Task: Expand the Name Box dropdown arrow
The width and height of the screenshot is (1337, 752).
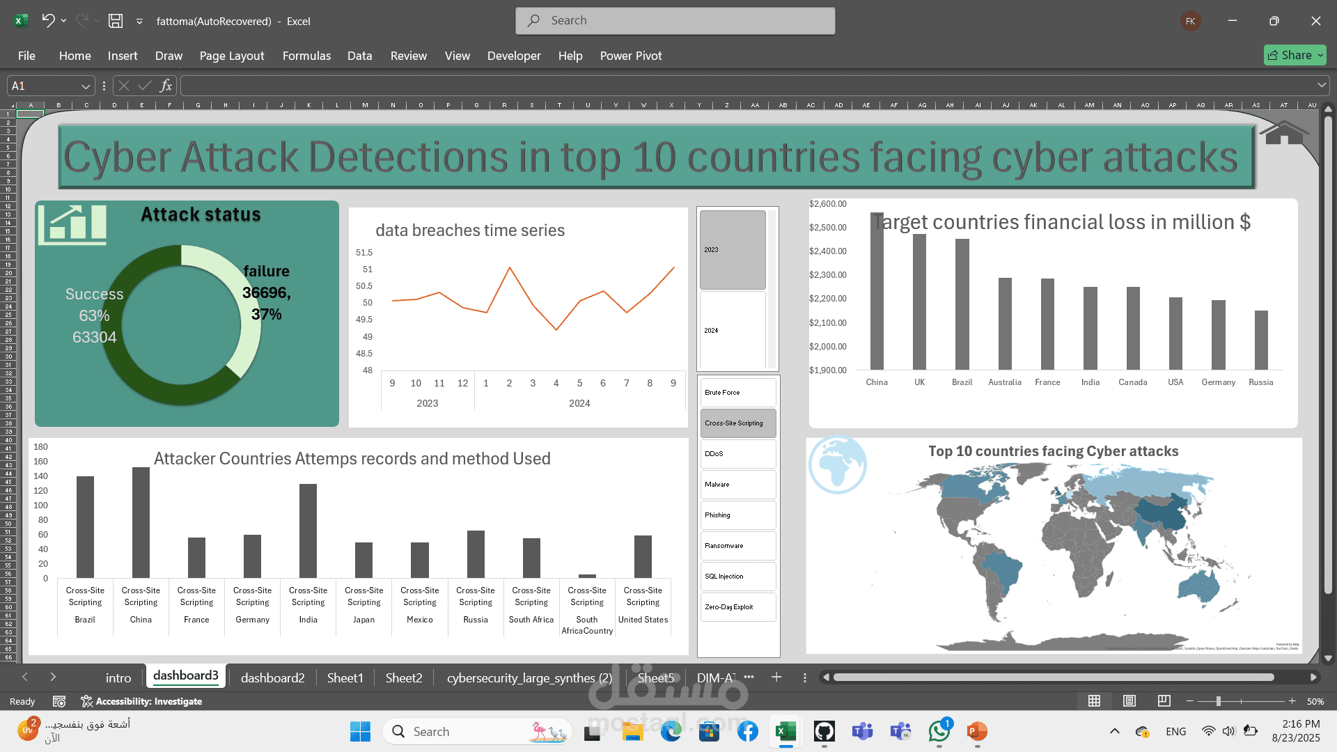Action: pyautogui.click(x=86, y=86)
